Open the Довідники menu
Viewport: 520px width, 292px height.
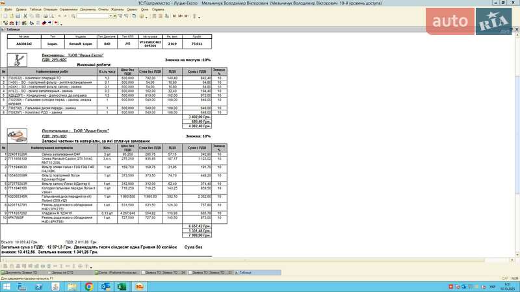67,10
